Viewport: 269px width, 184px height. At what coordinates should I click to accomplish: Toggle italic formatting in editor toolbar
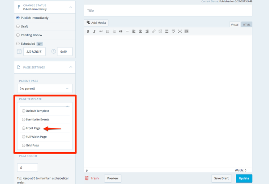(94, 31)
